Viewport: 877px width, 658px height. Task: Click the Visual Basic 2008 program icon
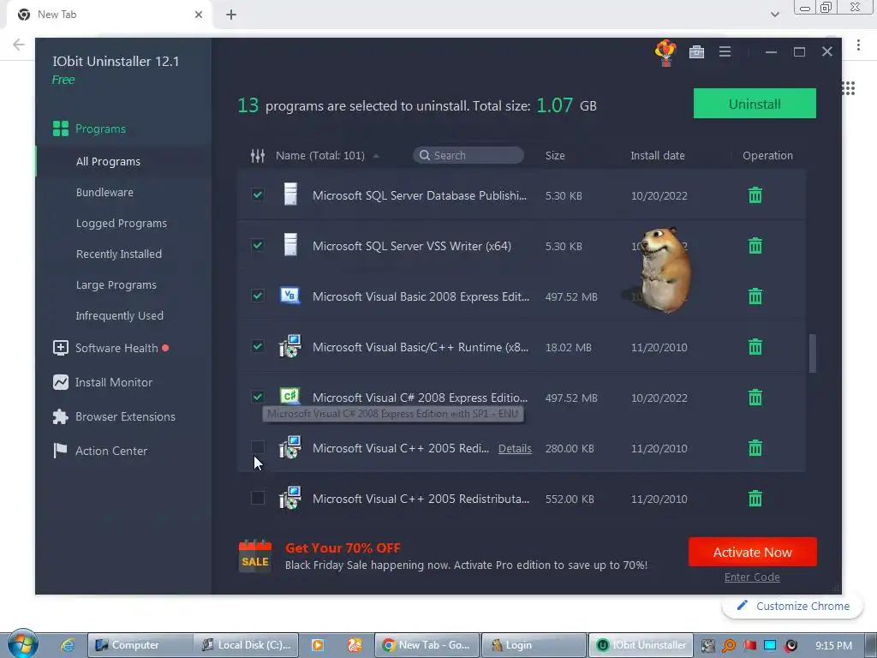point(289,296)
